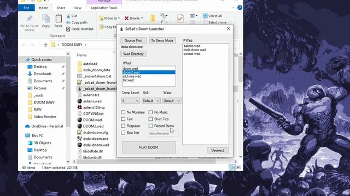Switch to the Home tab
Screen dimensions: 350x196
point(43,8)
